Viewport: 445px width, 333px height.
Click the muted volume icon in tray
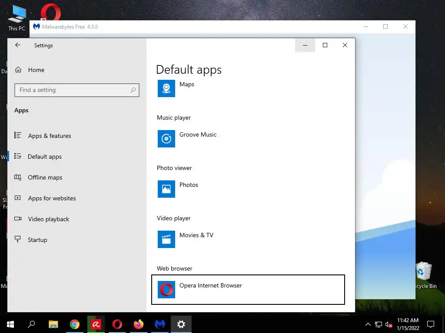tap(389, 324)
